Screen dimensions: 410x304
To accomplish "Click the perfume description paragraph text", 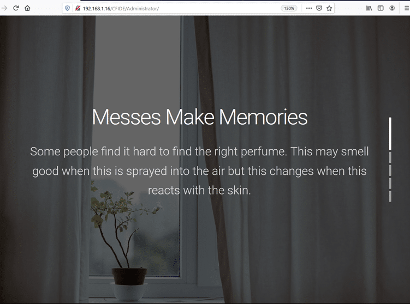I will point(199,171).
